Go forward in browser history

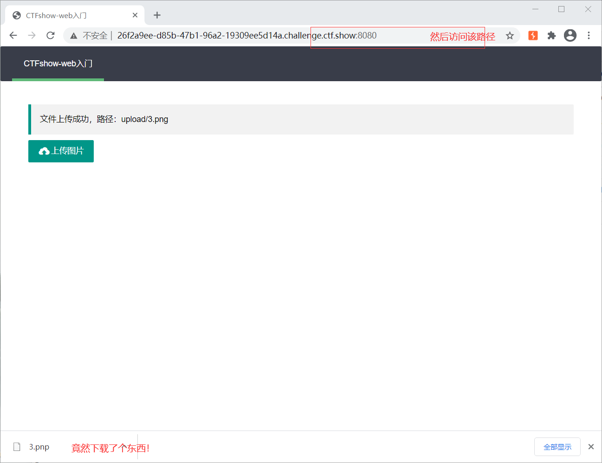click(32, 35)
